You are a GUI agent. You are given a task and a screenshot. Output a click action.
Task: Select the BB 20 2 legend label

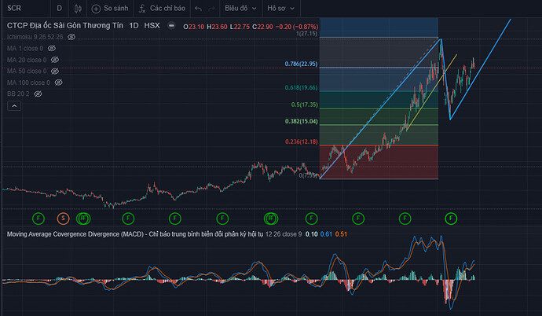pyautogui.click(x=18, y=94)
